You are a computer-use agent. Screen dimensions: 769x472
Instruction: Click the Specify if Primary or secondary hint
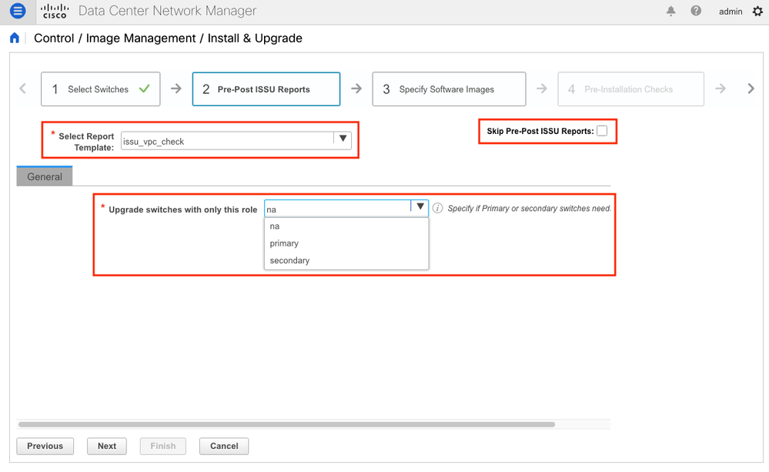(529, 209)
